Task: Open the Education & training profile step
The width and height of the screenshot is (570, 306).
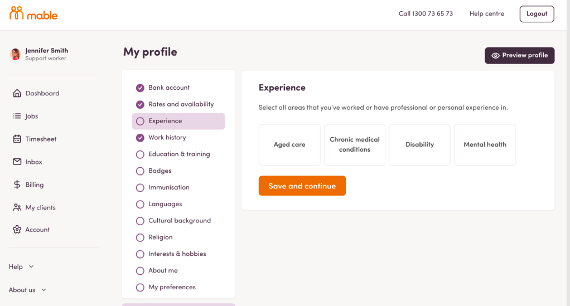Action: point(178,154)
